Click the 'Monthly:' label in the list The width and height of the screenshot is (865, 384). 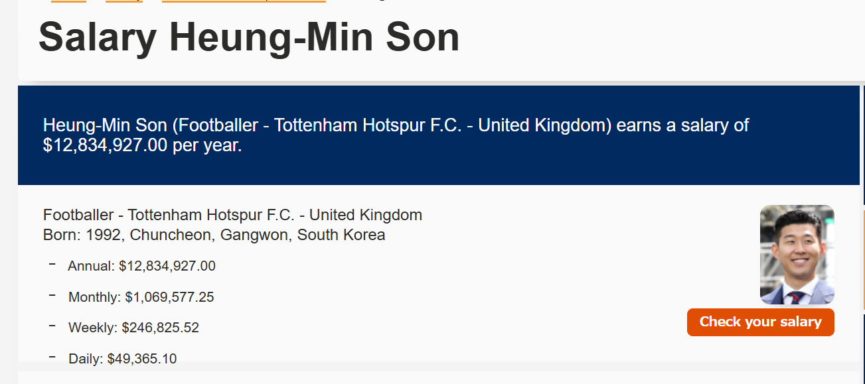(x=94, y=297)
